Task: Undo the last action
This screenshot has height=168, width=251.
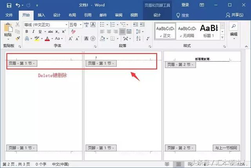Action: [x=18, y=5]
